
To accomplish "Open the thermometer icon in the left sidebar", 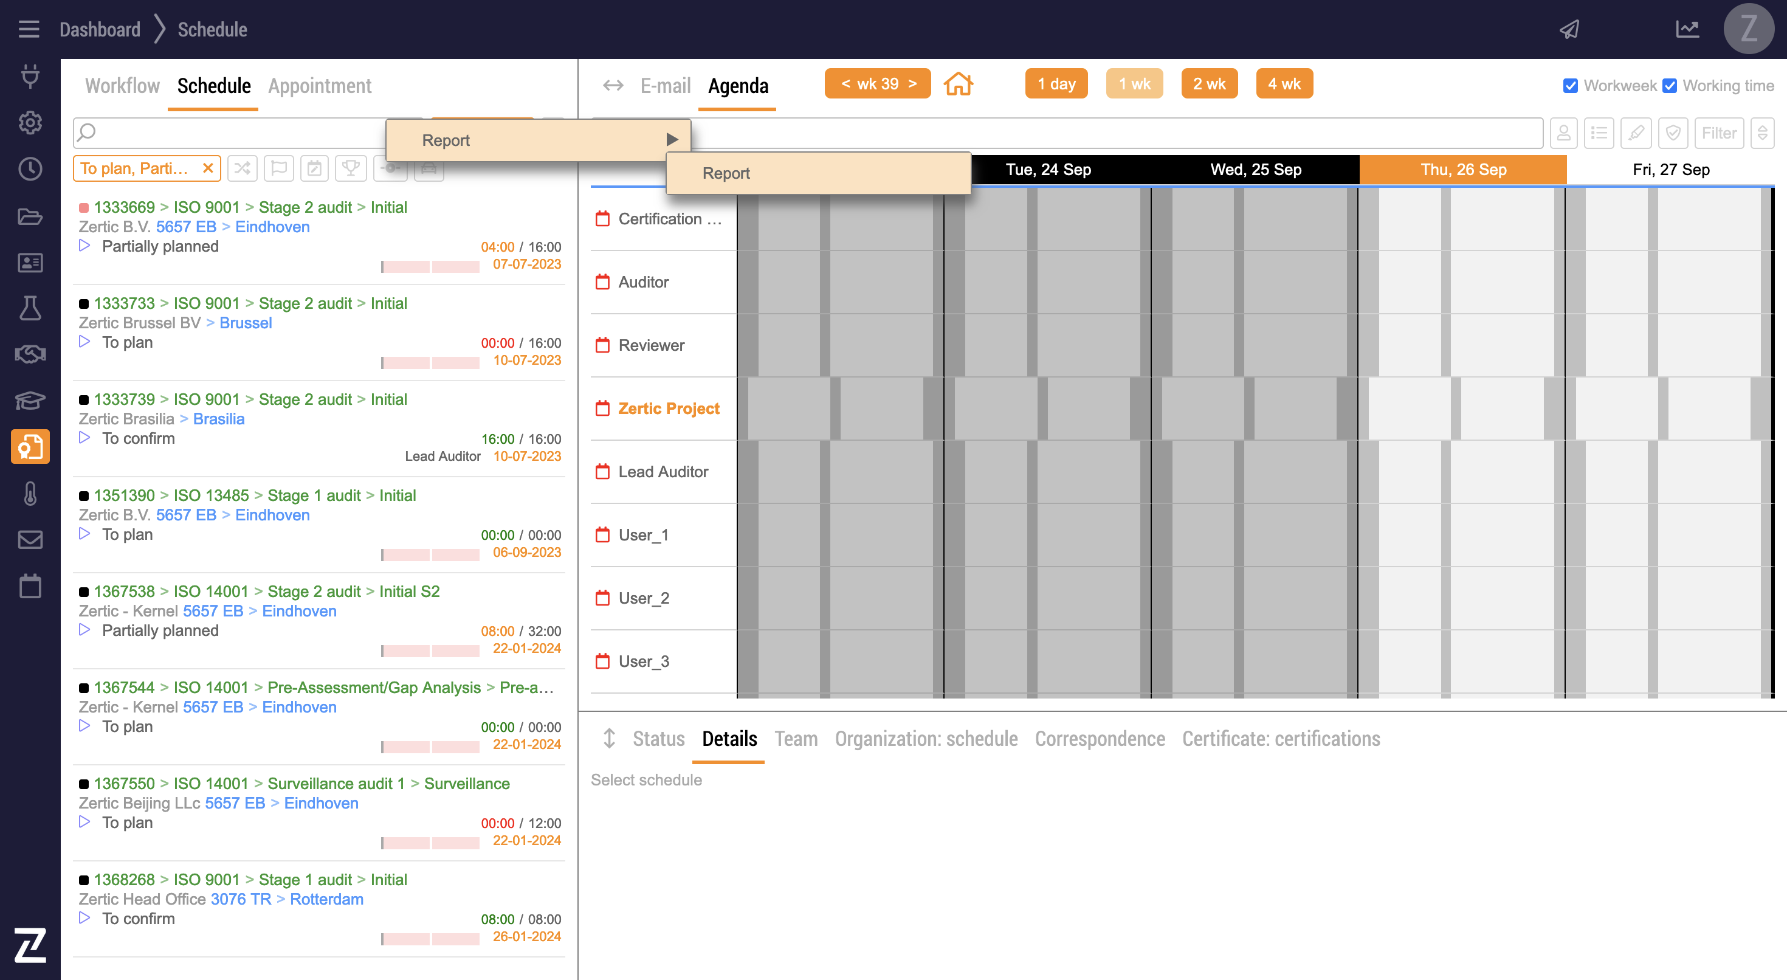I will click(30, 494).
